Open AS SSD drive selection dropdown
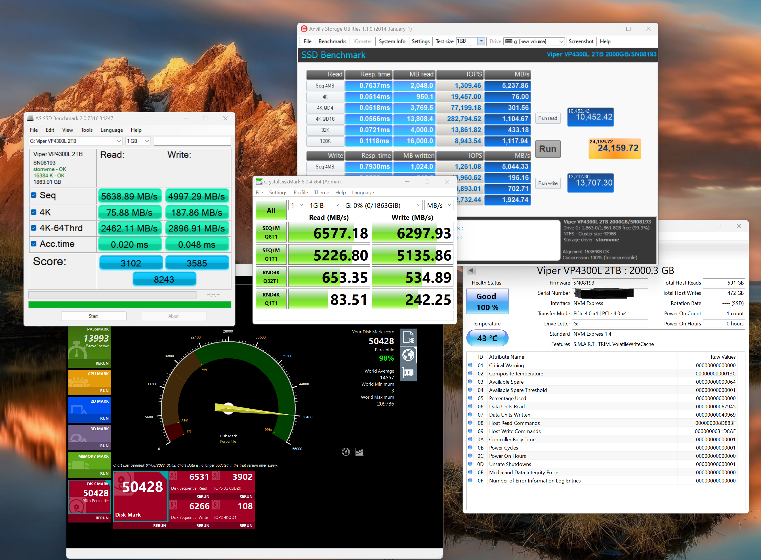 pyautogui.click(x=75, y=141)
